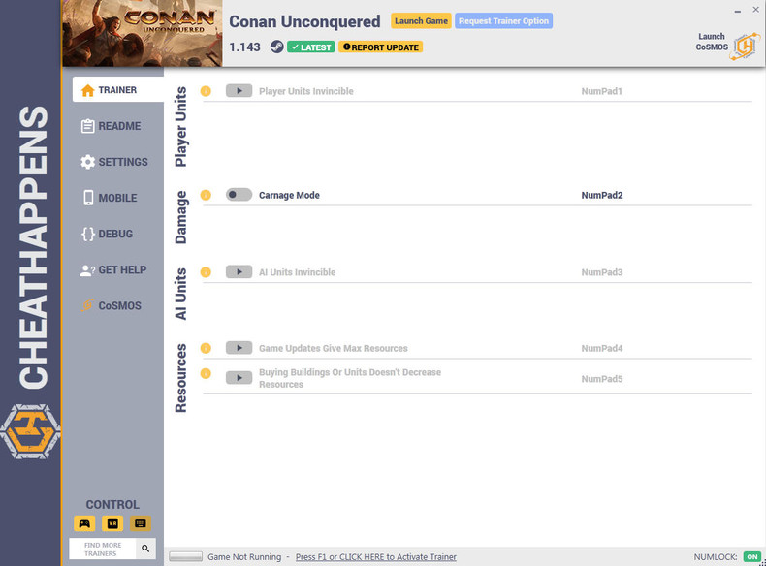Screen dimensions: 766x566
Task: Click the Launch CoSMOS text label
Action: (712, 42)
